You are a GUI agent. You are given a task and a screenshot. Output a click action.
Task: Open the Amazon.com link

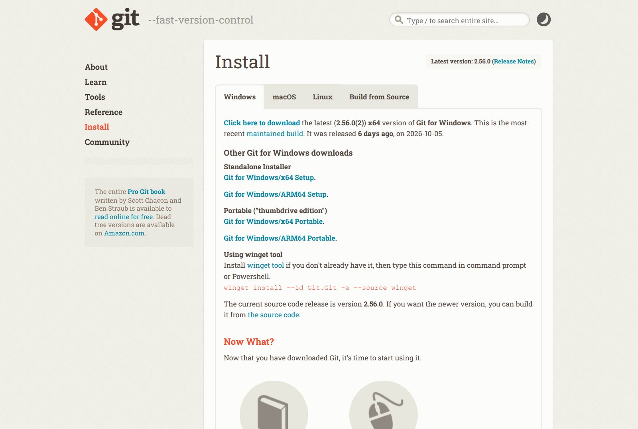click(x=124, y=233)
